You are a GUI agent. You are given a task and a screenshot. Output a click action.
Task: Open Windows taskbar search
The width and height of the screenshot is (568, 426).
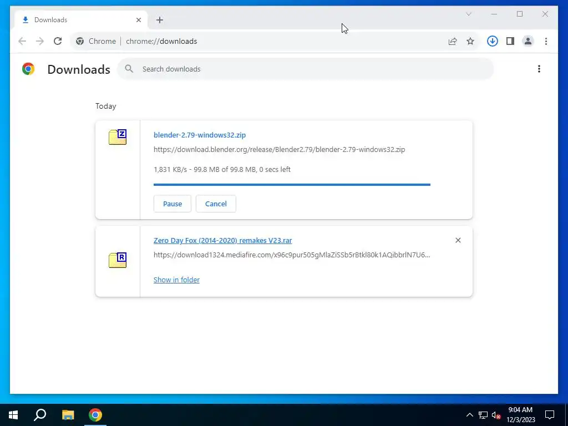coord(40,415)
